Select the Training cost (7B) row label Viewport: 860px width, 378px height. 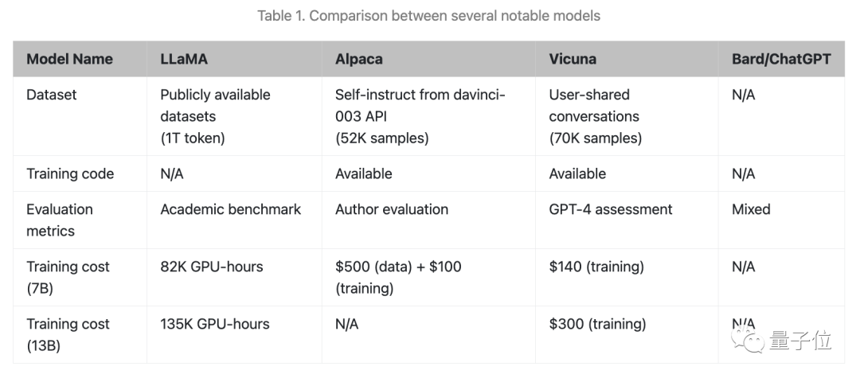coord(68,277)
